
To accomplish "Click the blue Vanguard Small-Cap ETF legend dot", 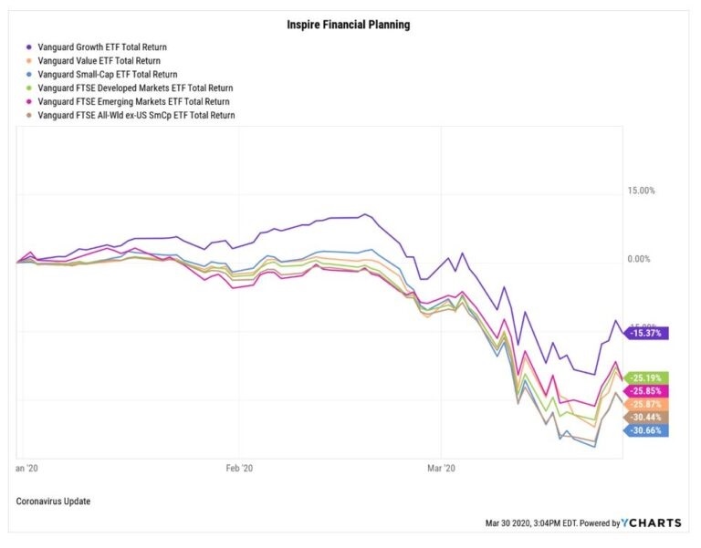I will coord(29,74).
